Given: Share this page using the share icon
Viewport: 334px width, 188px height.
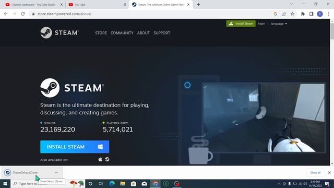Looking at the screenshot, I should (284, 14).
